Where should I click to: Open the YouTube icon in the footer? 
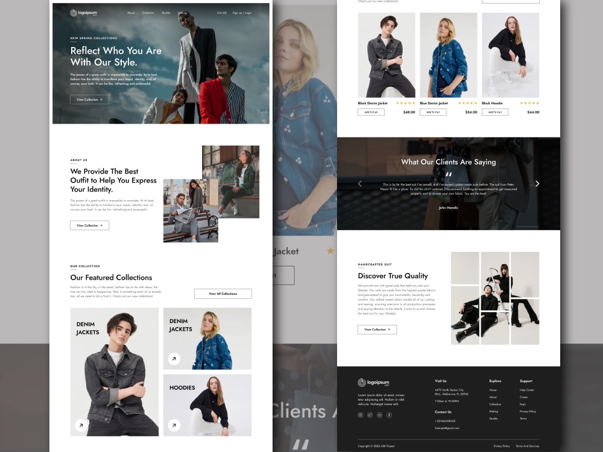379,415
